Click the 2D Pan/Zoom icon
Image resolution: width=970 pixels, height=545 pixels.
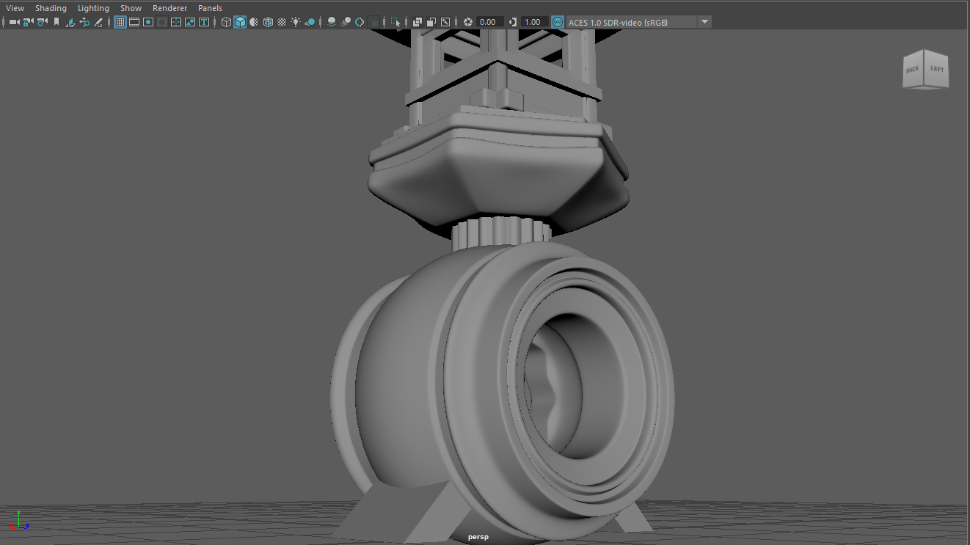[x=84, y=22]
